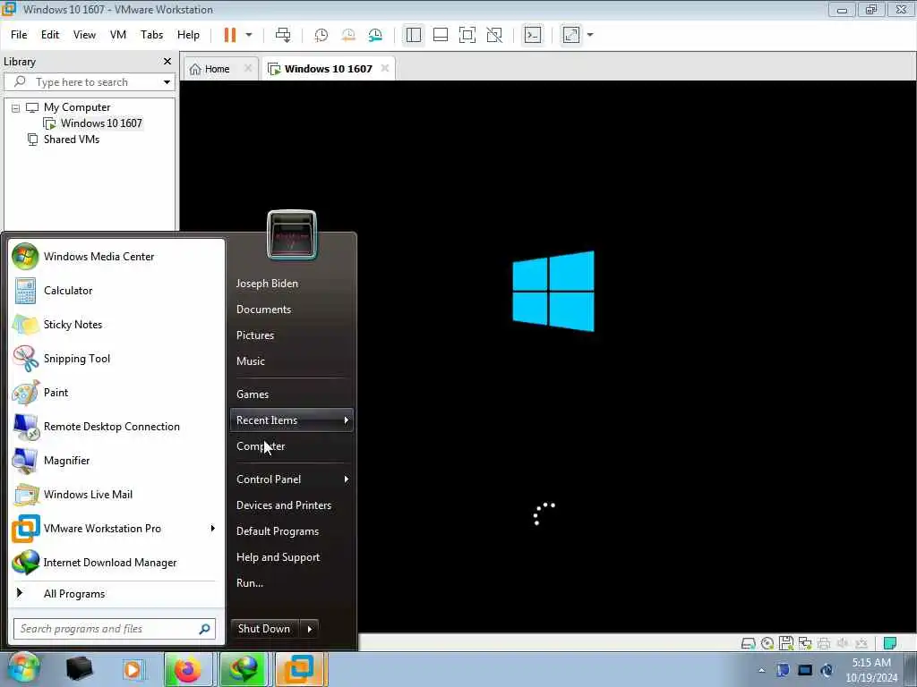Collapse the My Computer tree node
The width and height of the screenshot is (917, 687).
(16, 108)
